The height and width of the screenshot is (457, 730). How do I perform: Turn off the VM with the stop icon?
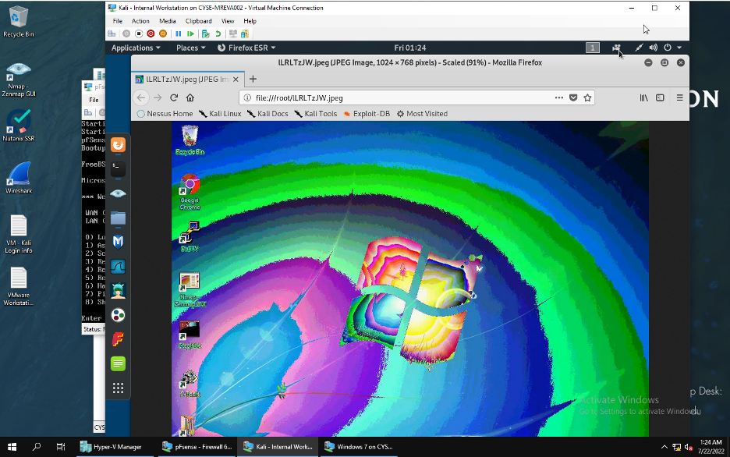(x=139, y=34)
